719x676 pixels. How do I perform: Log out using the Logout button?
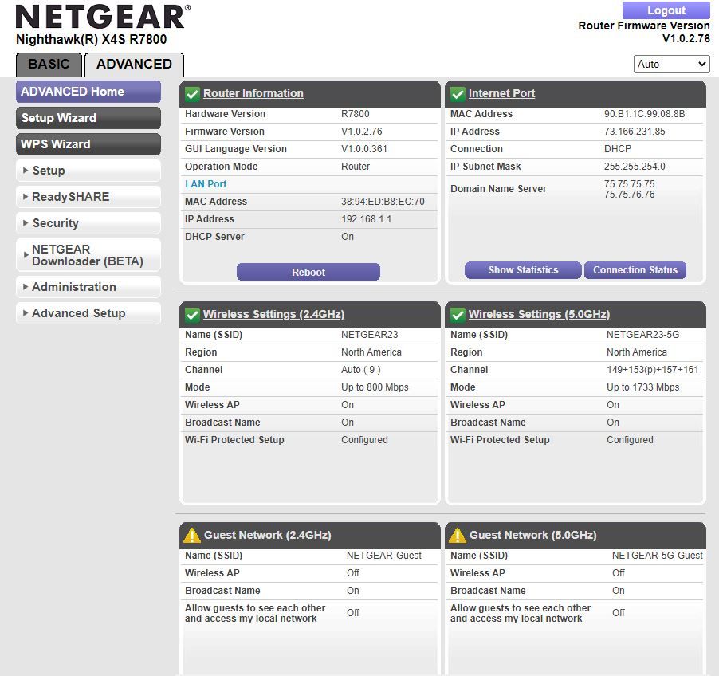point(666,10)
